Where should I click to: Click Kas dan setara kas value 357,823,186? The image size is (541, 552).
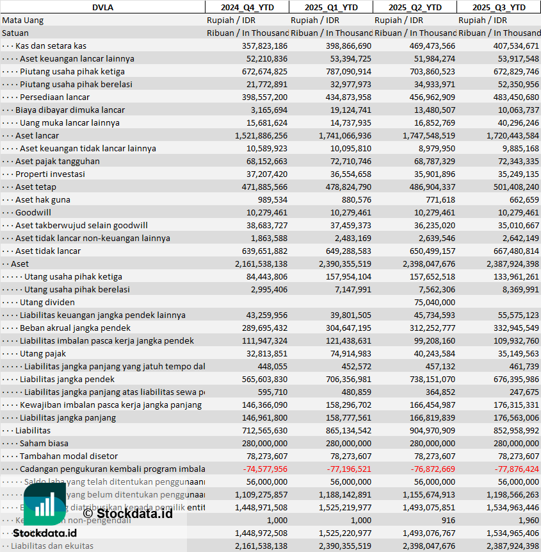(264, 46)
